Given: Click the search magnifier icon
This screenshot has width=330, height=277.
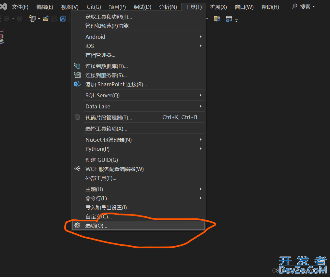Looking at the screenshot, I should pos(294,6).
